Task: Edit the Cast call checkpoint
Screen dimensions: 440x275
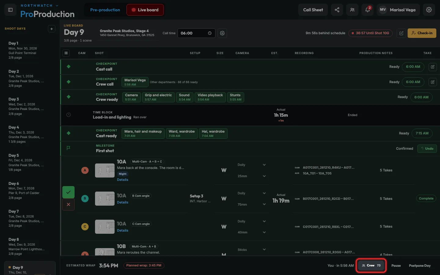Action: [x=433, y=67]
